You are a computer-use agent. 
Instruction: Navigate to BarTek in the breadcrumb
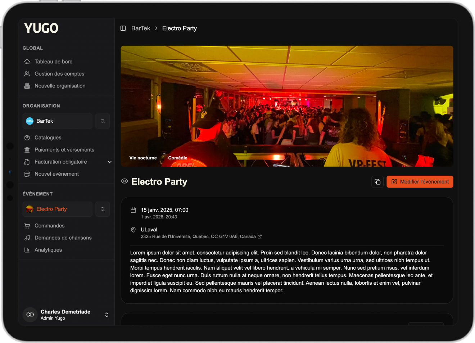[x=140, y=28]
